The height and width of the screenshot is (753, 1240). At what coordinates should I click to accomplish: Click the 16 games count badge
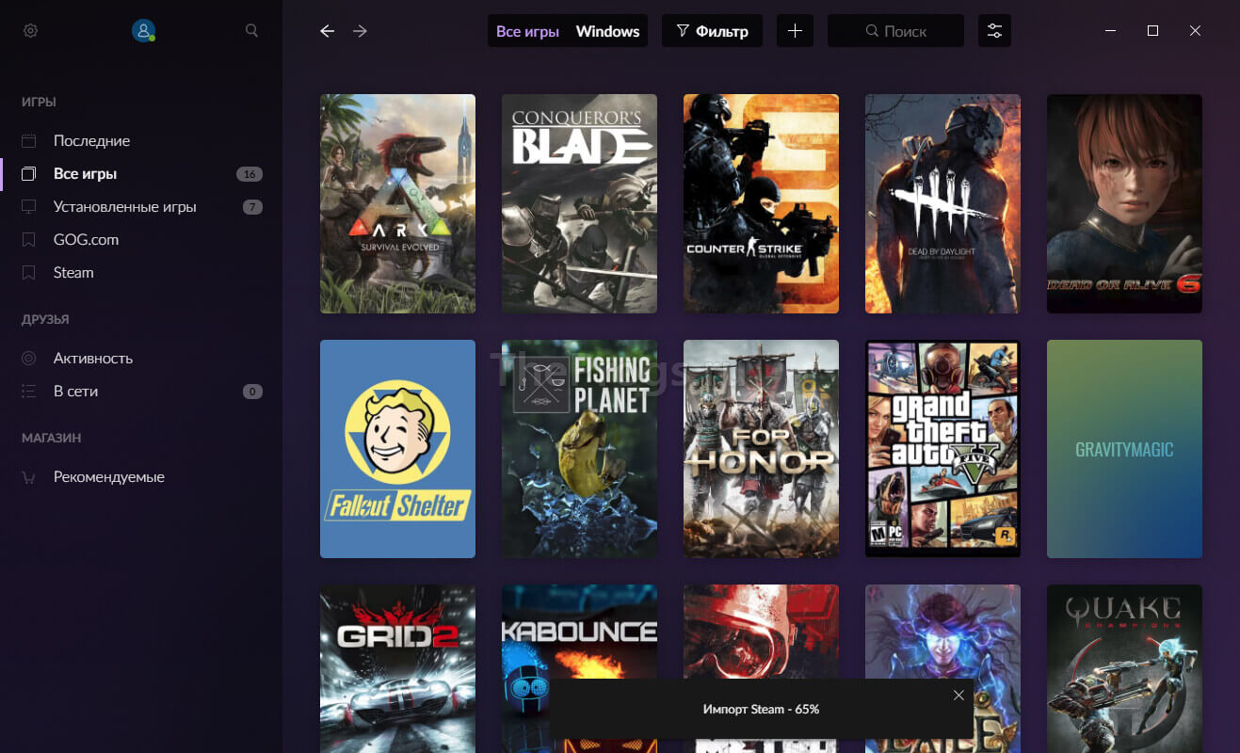tap(250, 174)
